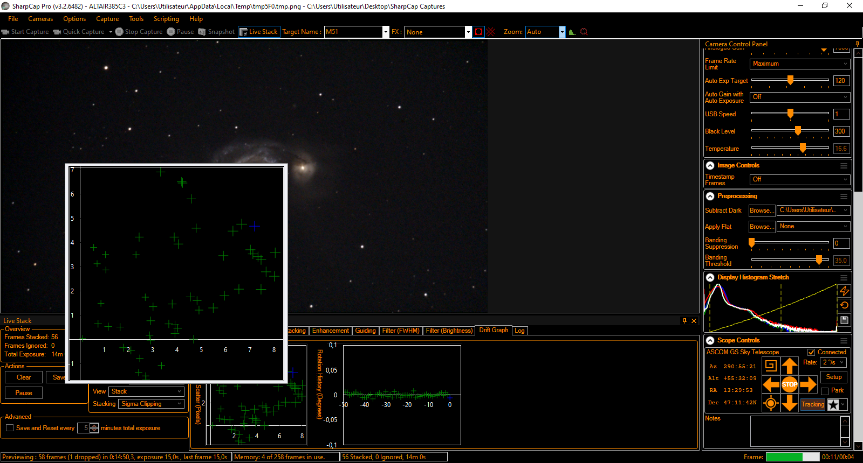The height and width of the screenshot is (463, 863).
Task: Click the red magnifier focus icon in toolbar
Action: (584, 32)
